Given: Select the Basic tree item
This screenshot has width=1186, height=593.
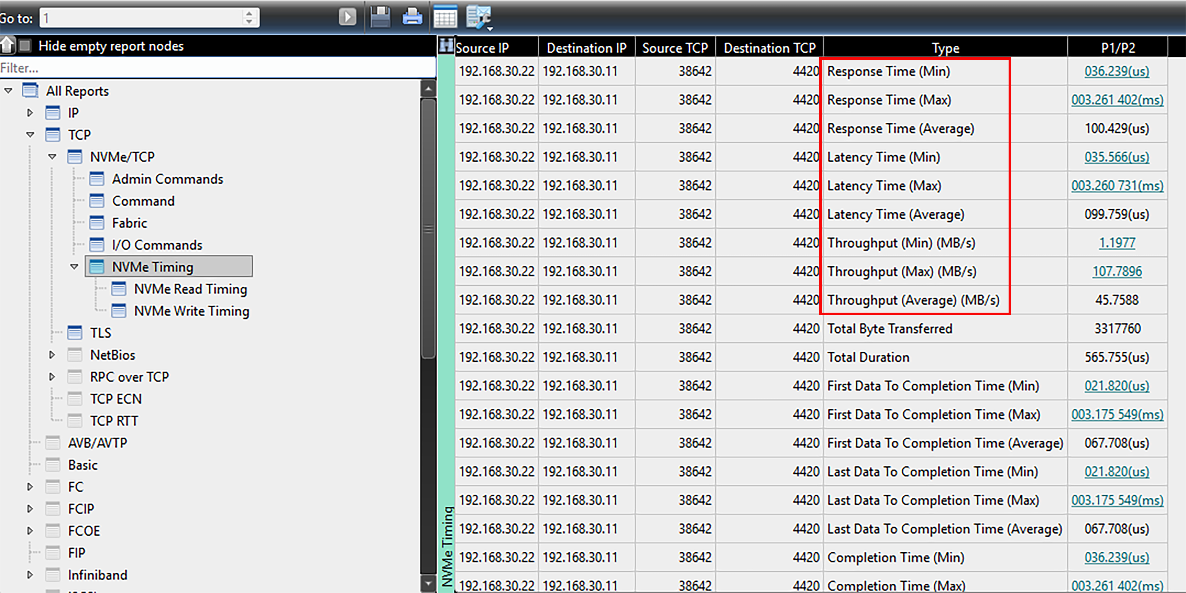Looking at the screenshot, I should pyautogui.click(x=83, y=465).
